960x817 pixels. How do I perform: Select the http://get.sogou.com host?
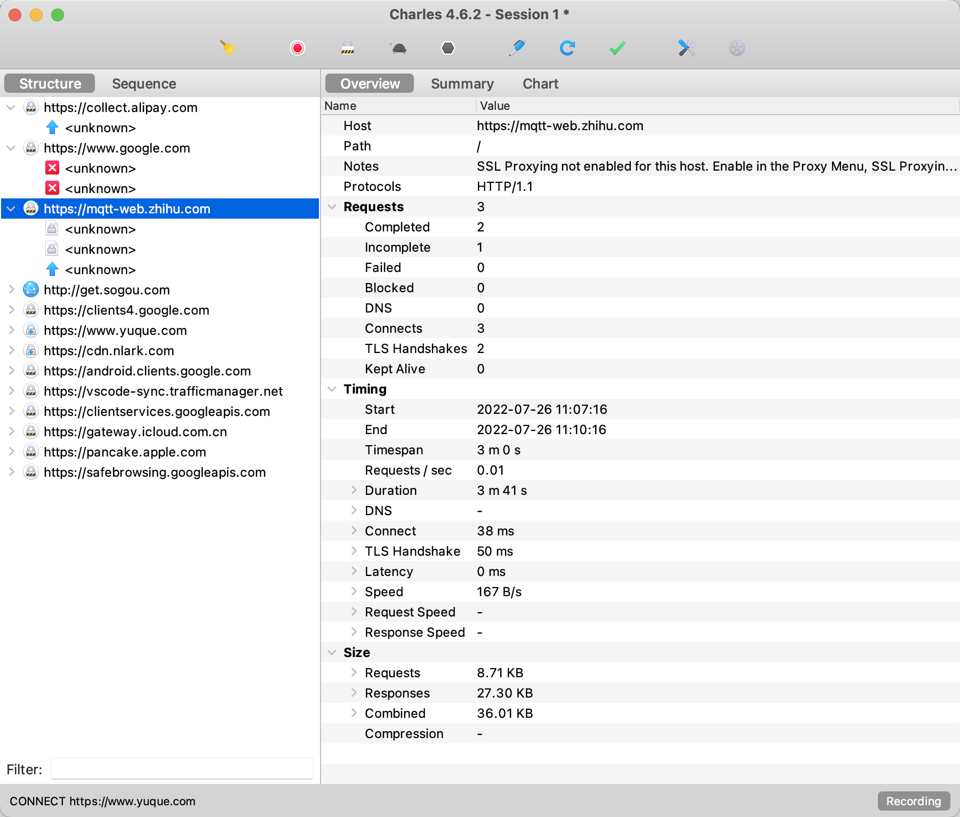coord(107,290)
